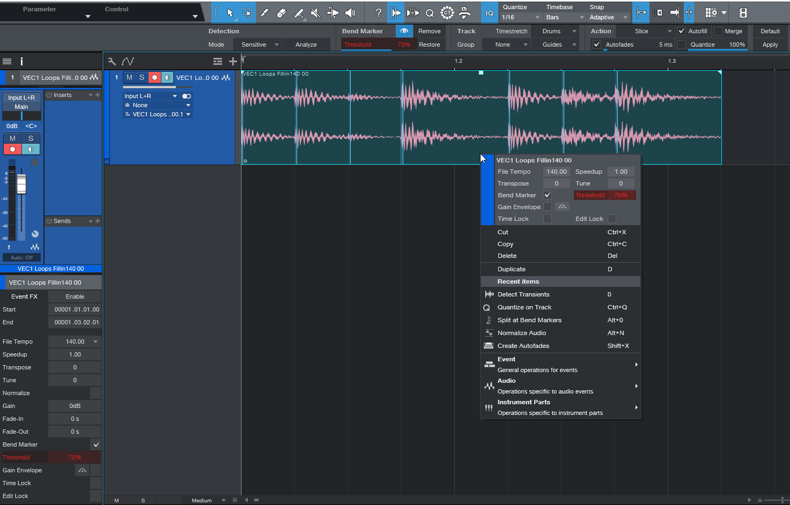Open the video player film icon
This screenshot has height=505, width=790.
point(743,13)
